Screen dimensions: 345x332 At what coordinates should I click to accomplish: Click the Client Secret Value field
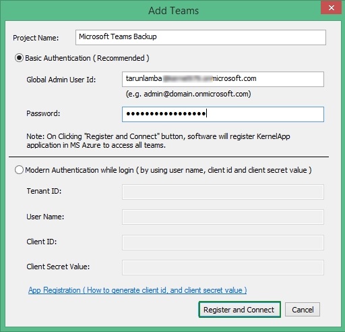(223, 267)
